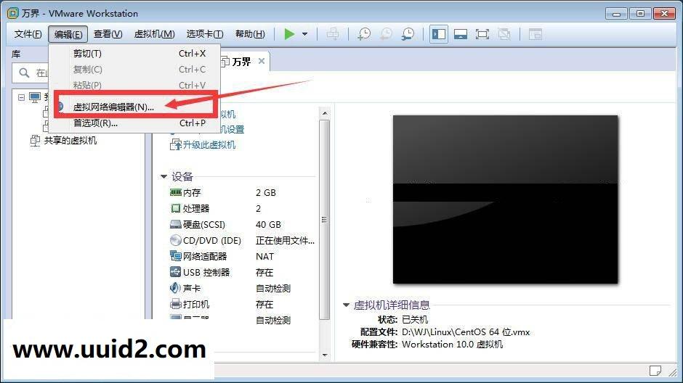Click the 声卡 device row label

[x=192, y=288]
